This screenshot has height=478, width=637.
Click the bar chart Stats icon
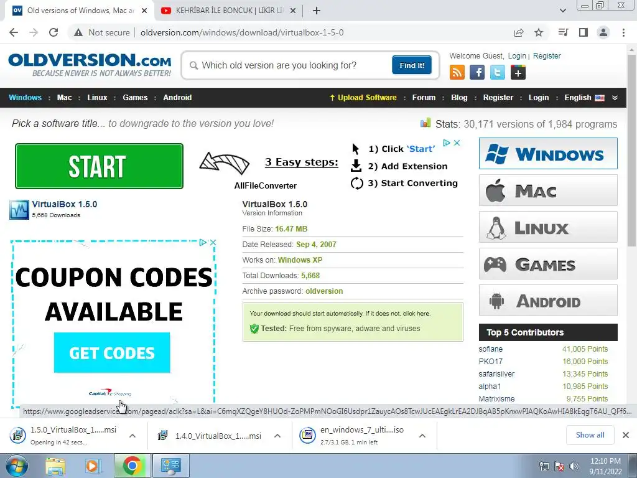425,123
